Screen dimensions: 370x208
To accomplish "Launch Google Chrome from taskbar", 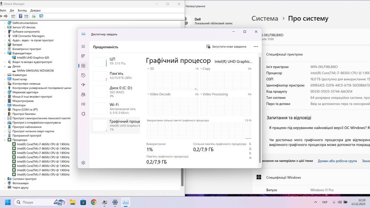I will coord(94,202).
